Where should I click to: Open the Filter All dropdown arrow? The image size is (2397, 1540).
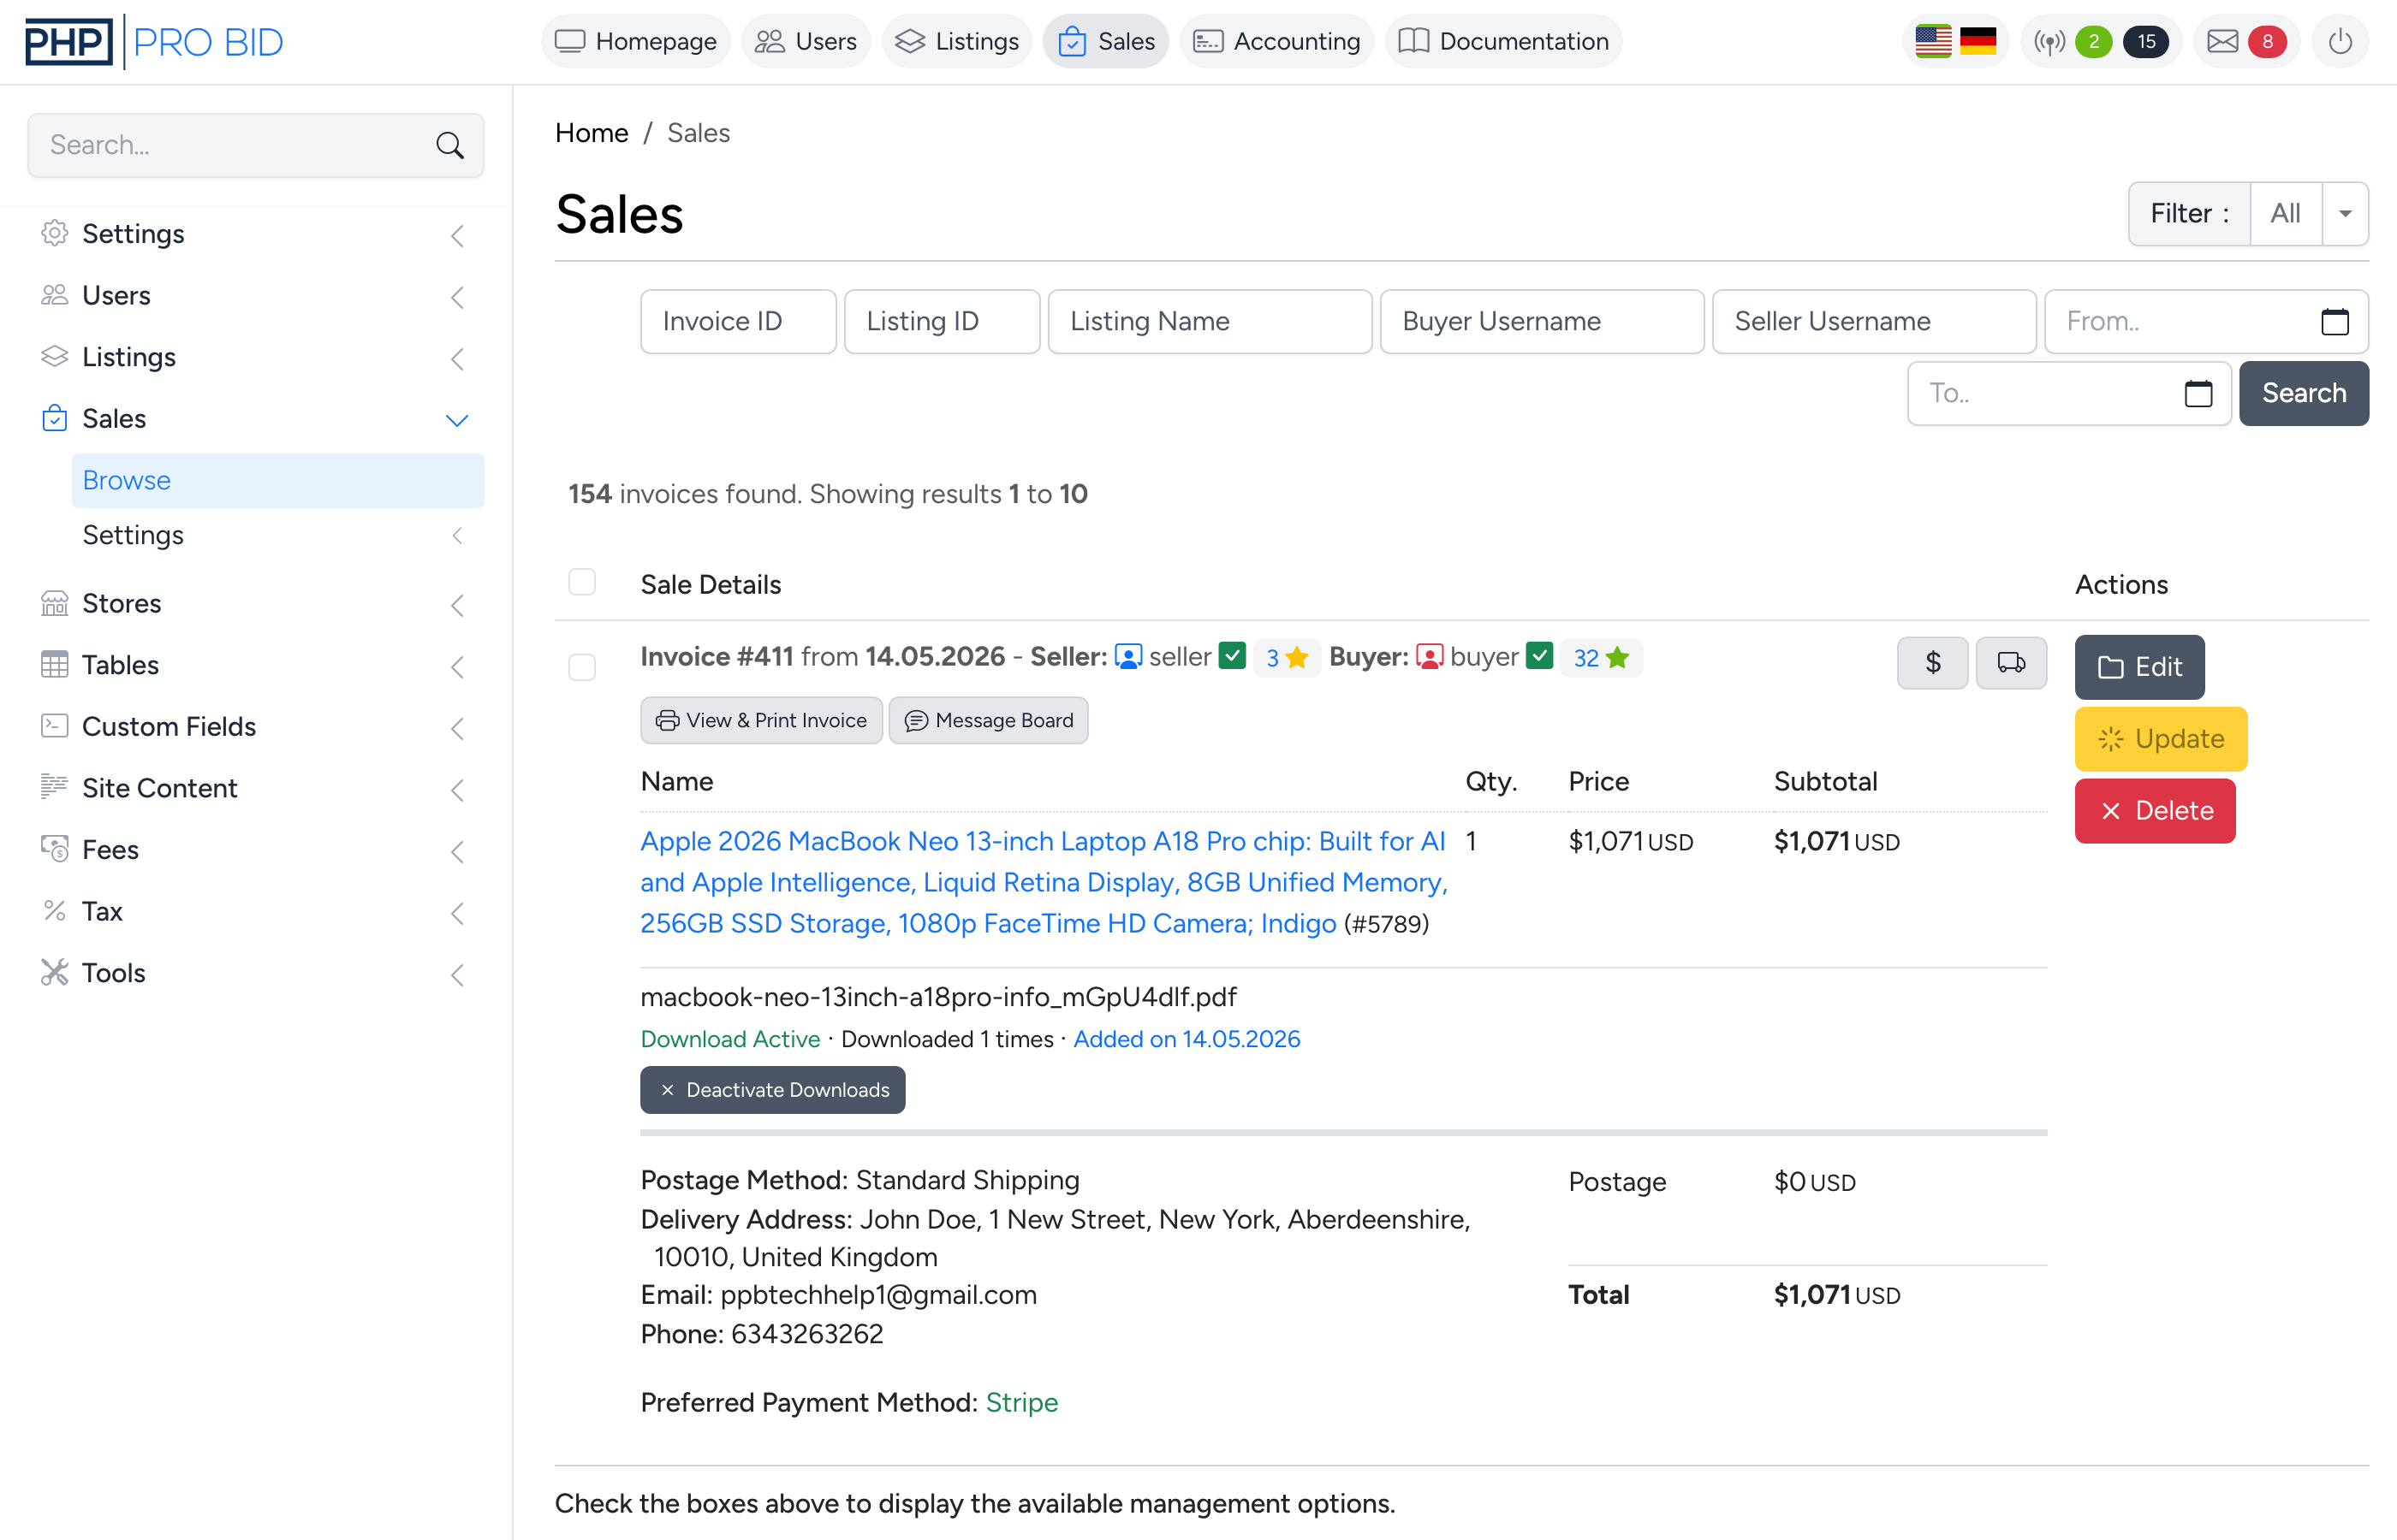point(2344,214)
